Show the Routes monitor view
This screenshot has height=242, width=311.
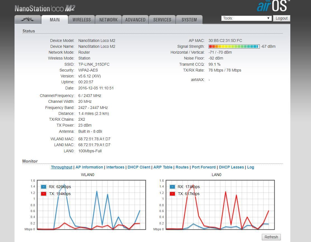click(x=182, y=167)
